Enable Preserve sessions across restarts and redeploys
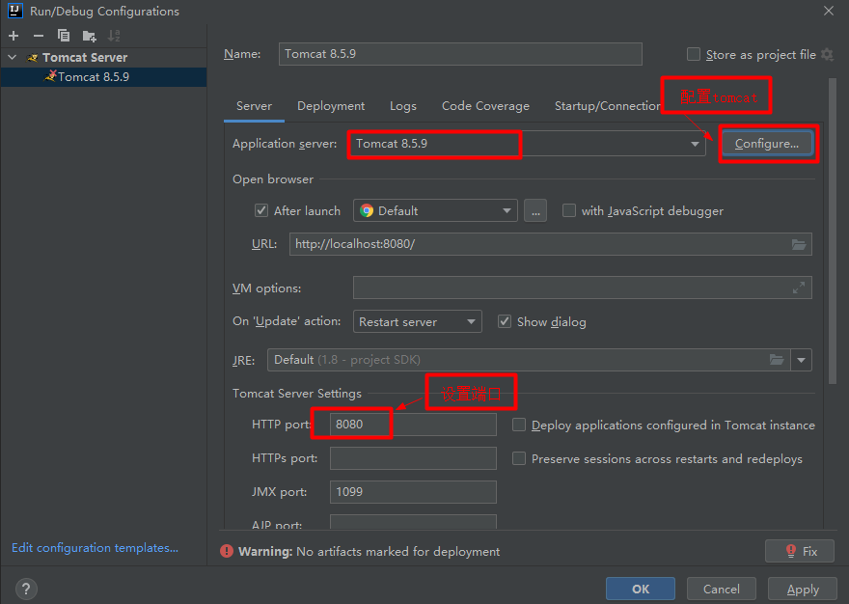 [x=519, y=458]
